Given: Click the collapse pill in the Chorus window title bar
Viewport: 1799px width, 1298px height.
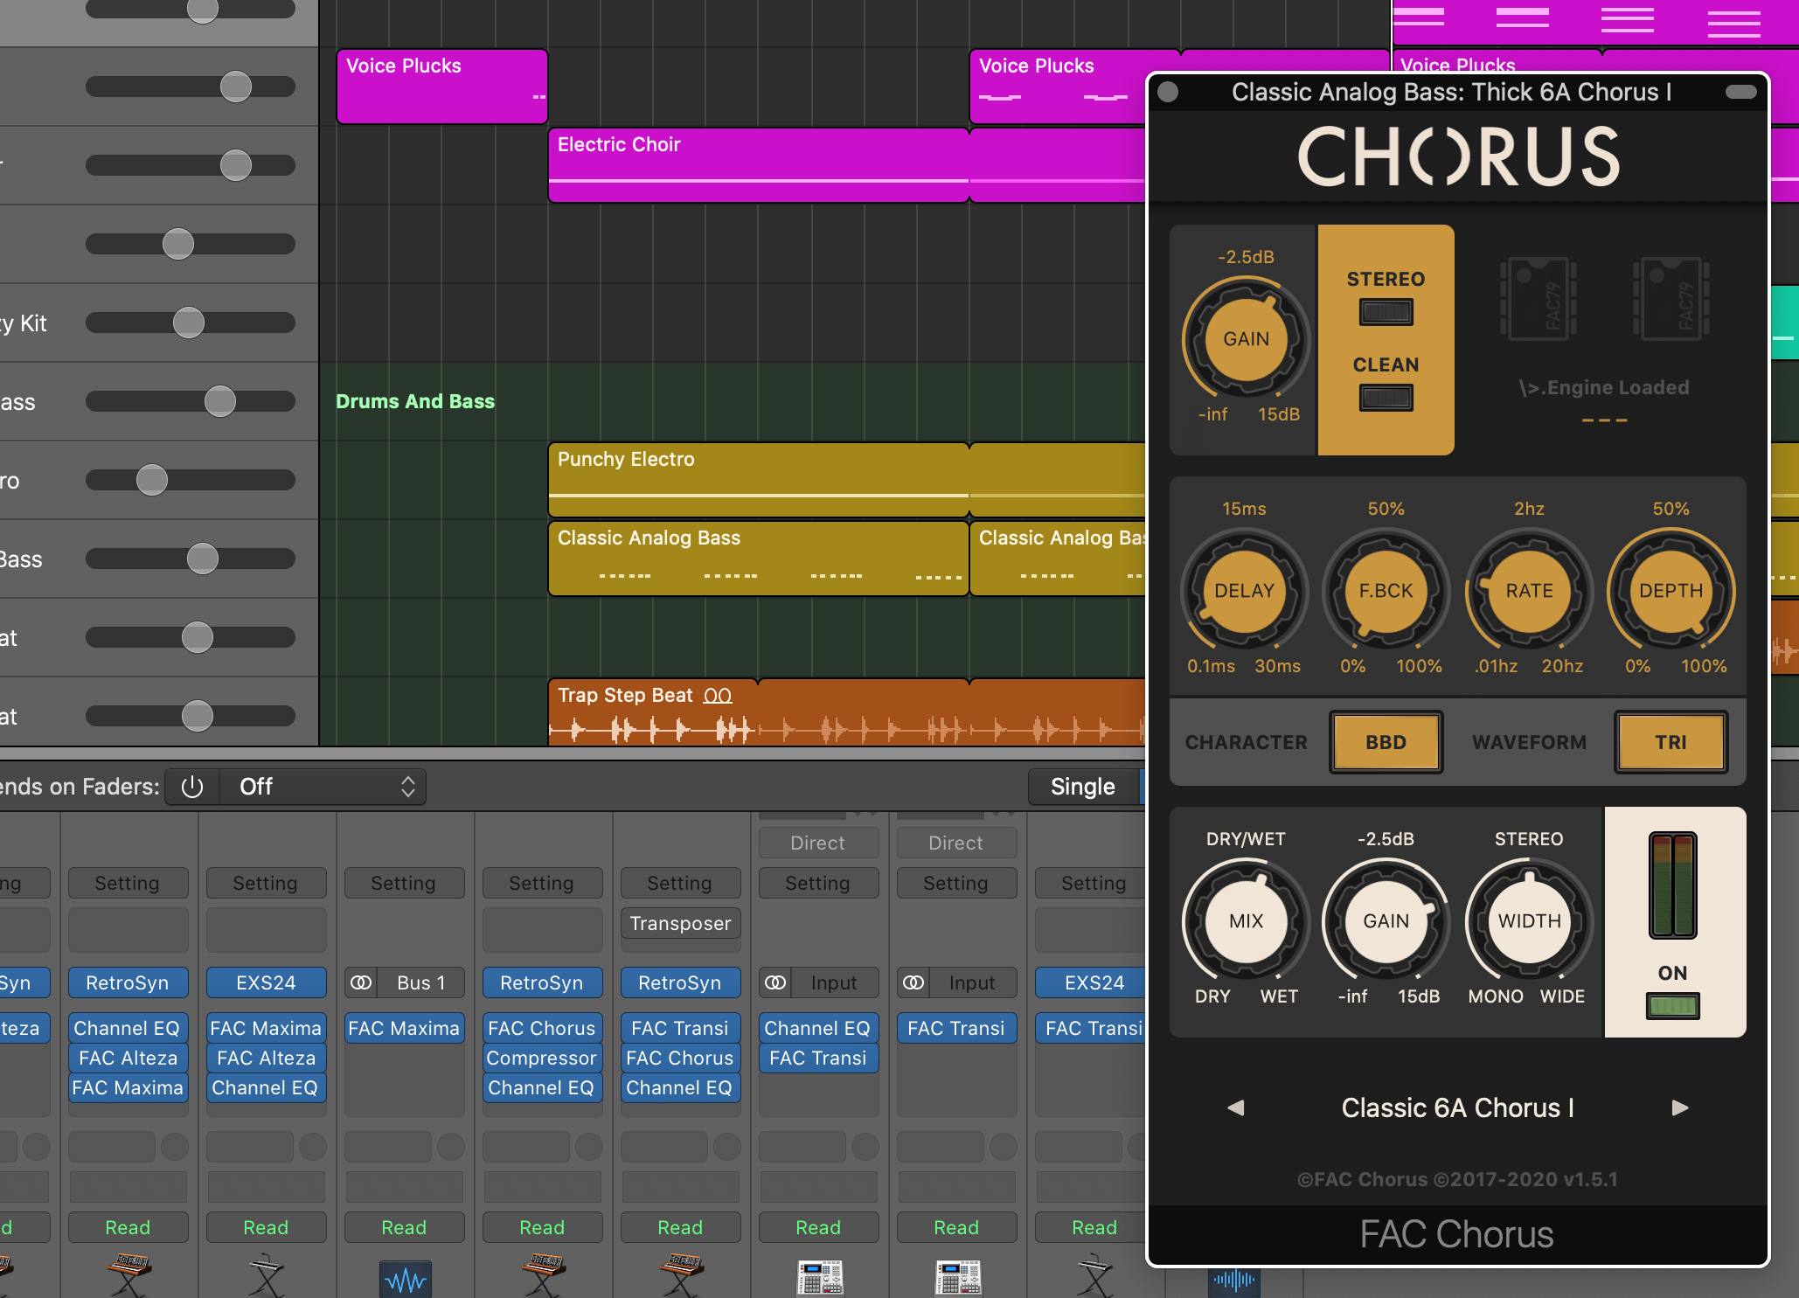Looking at the screenshot, I should pos(1740,92).
